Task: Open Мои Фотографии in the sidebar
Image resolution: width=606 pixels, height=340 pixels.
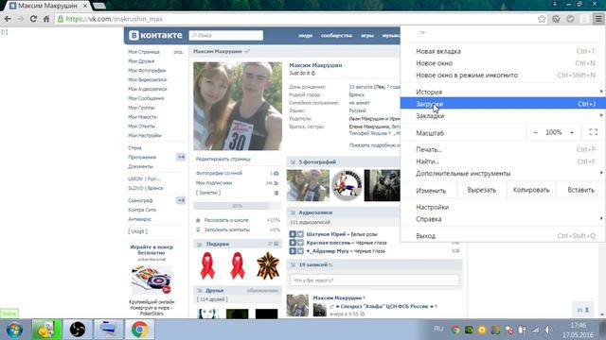Action: [147, 70]
